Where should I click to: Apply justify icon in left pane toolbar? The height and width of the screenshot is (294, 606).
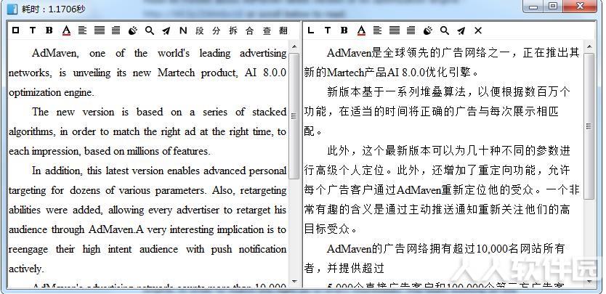click(x=100, y=30)
